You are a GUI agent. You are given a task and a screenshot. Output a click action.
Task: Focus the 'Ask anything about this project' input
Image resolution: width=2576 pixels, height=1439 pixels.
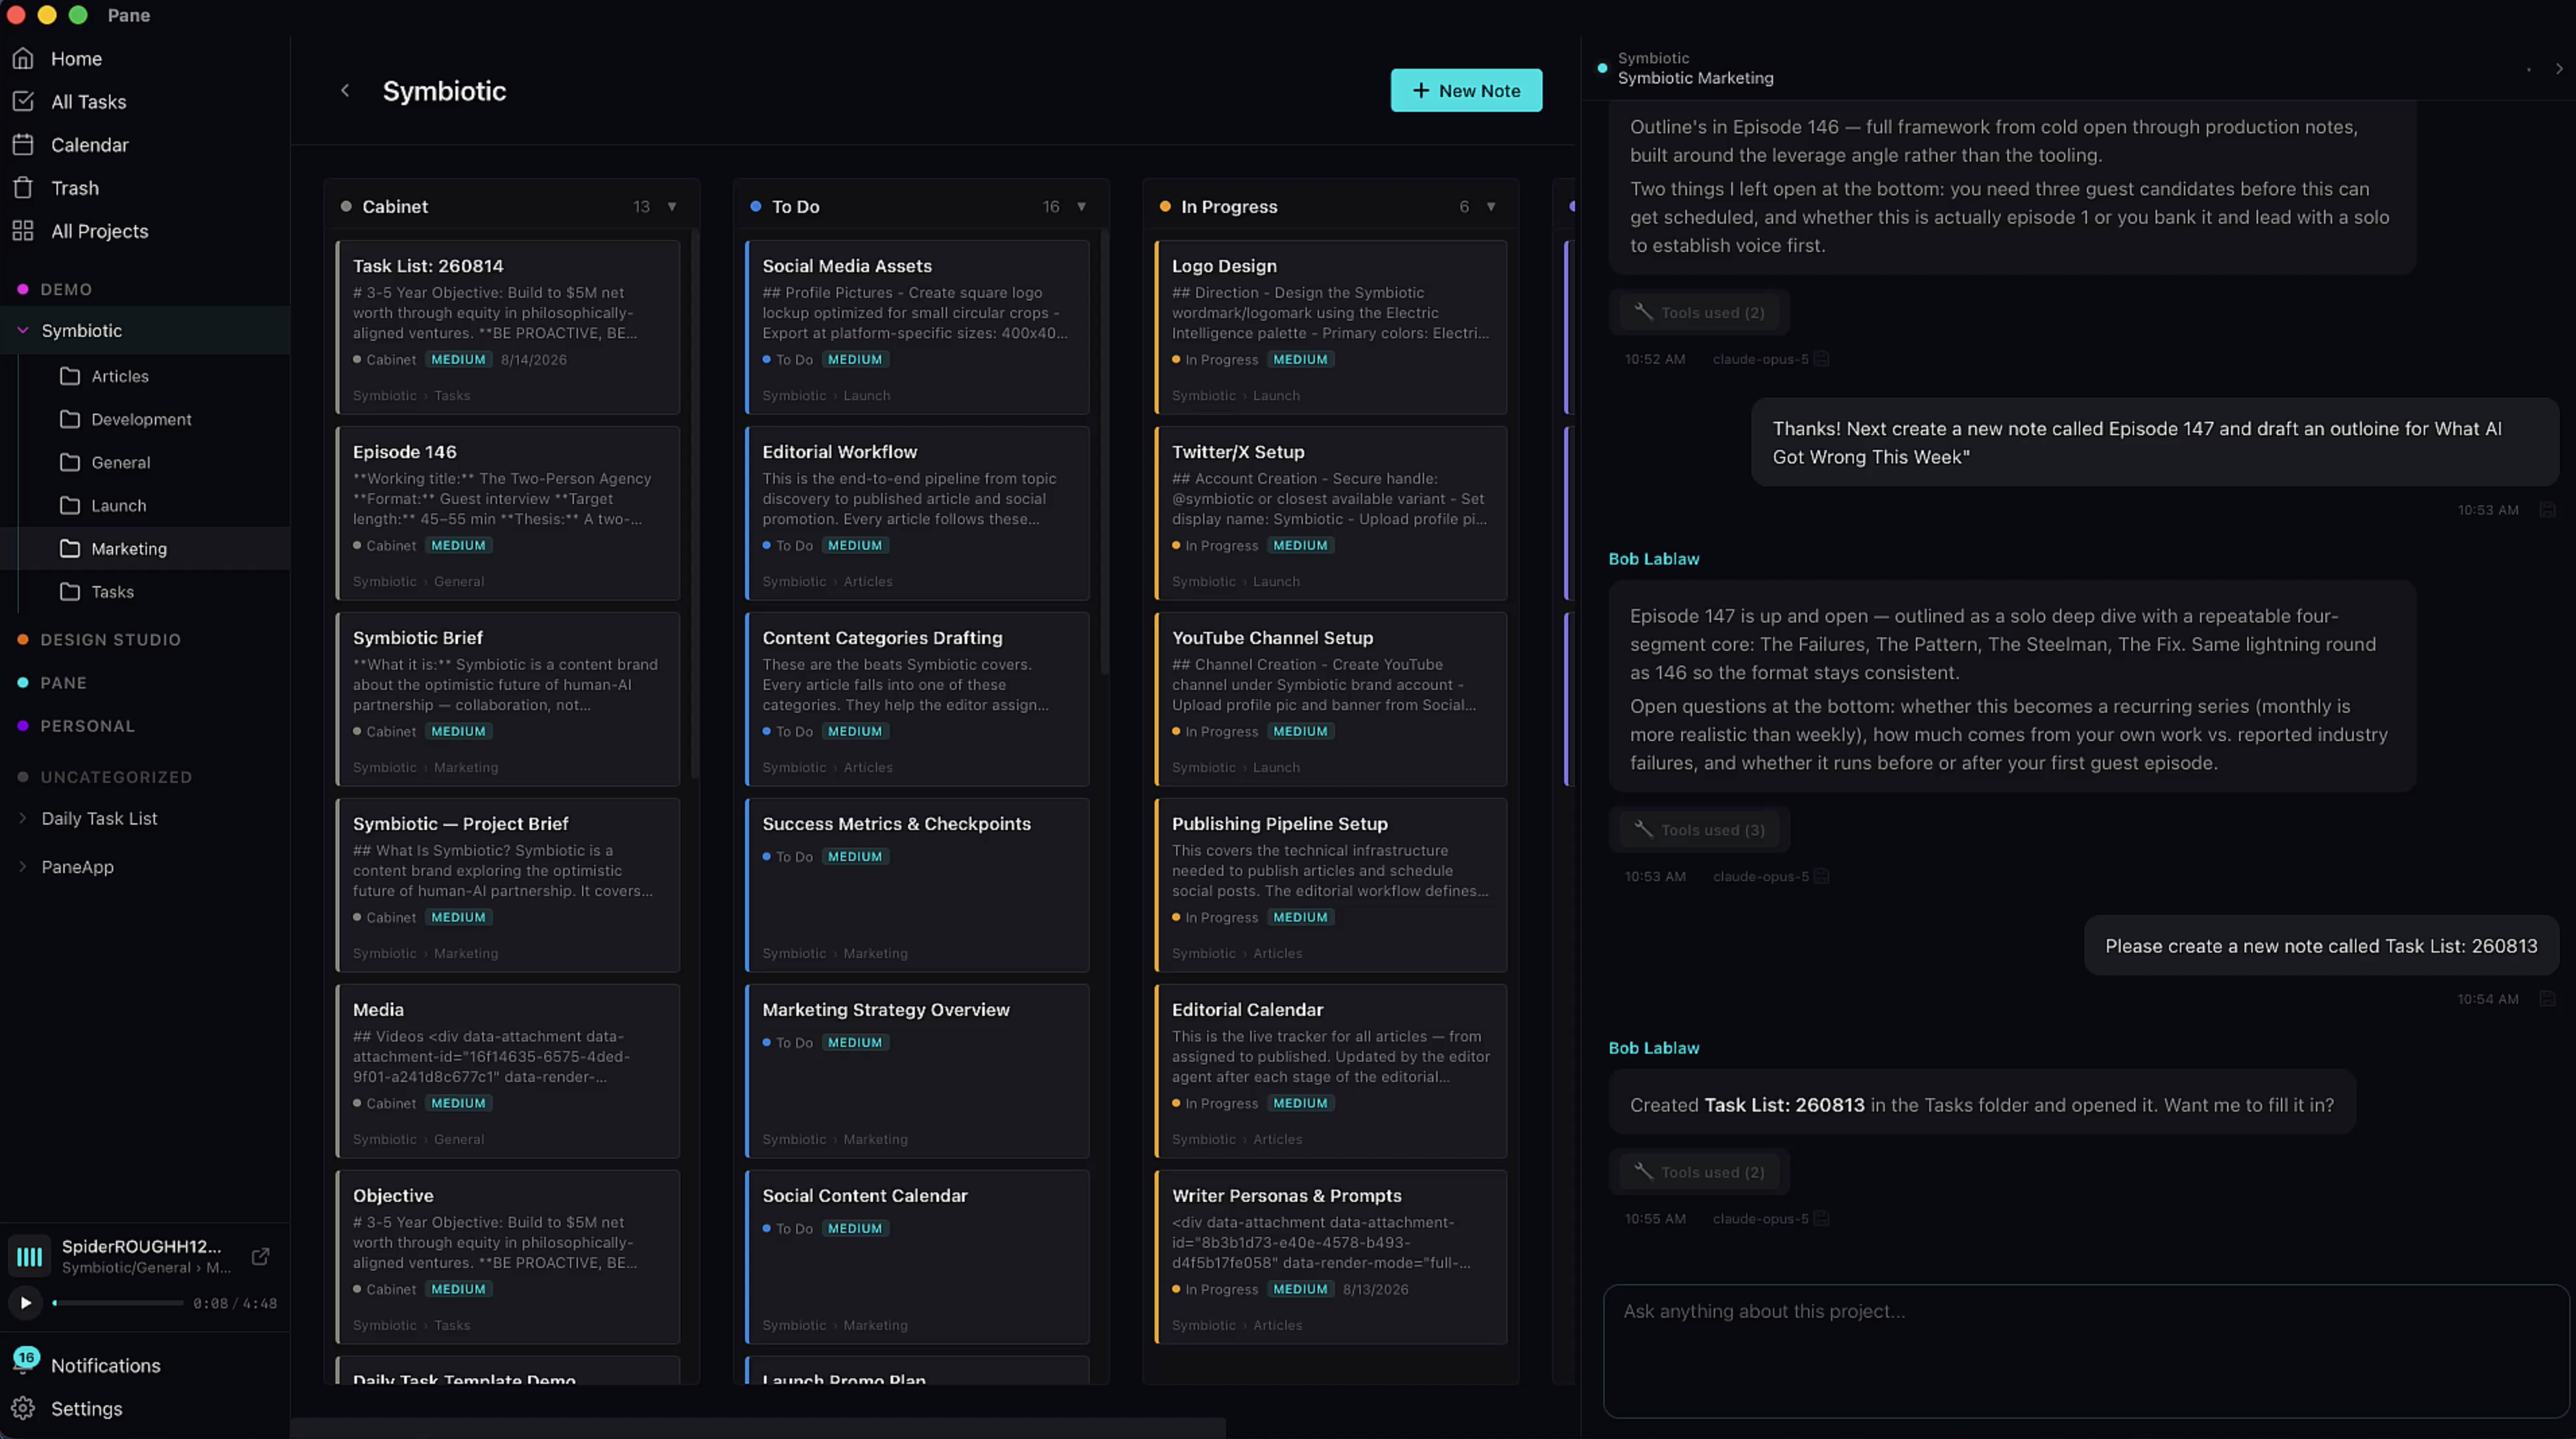coord(2085,1351)
